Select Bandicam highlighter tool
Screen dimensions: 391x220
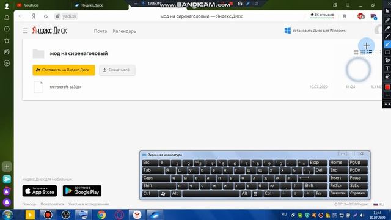tap(387, 28)
